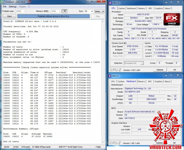Select the About tab in lower CPU-Z window
This screenshot has height=150, width=184.
point(167,81)
